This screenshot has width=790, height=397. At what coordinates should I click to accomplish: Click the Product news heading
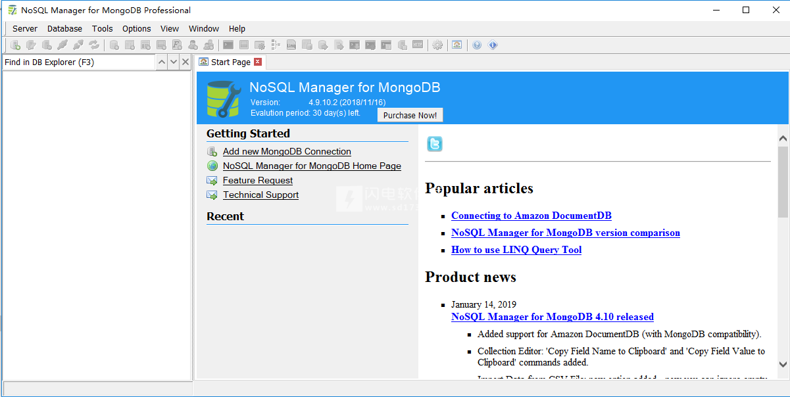click(470, 277)
